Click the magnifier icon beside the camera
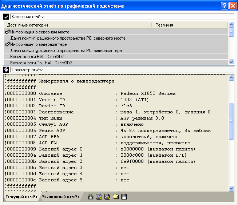 tap(99, 197)
